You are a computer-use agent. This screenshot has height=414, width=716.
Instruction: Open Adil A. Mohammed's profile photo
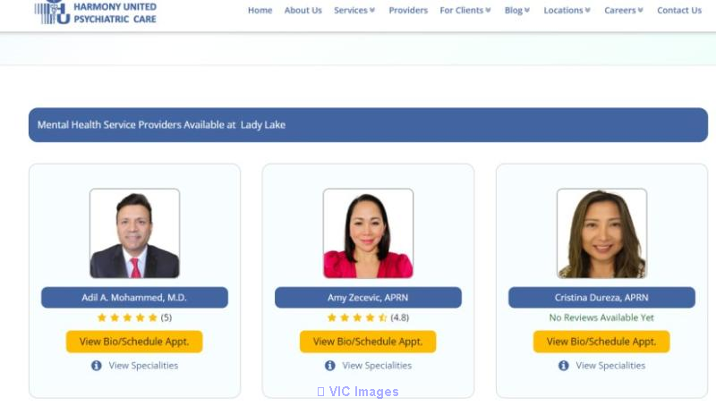point(135,233)
